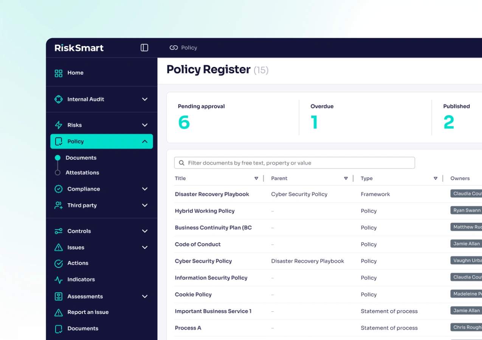Expand the Risks chevron
The height and width of the screenshot is (340, 482).
tap(145, 125)
